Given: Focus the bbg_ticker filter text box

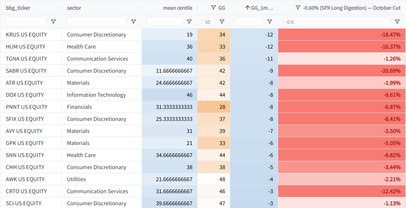Looking at the screenshot, I should pyautogui.click(x=26, y=22).
